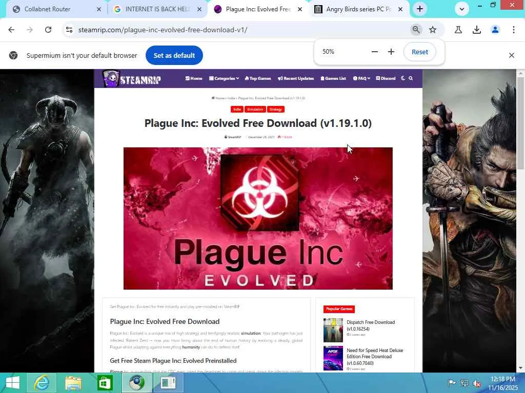The height and width of the screenshot is (393, 525).
Task: Open the profile avatar icon
Action: [x=495, y=30]
